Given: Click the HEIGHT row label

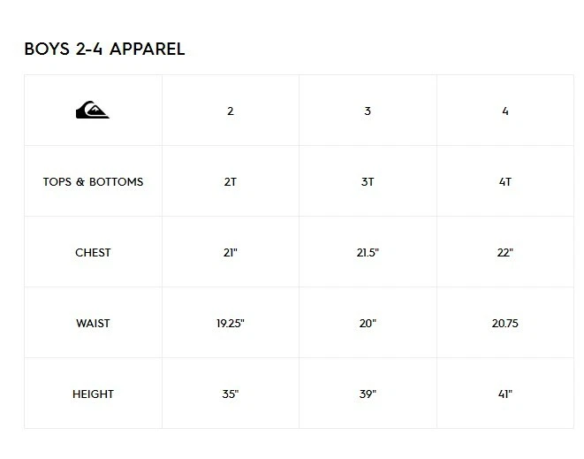Looking at the screenshot, I should click(93, 394).
